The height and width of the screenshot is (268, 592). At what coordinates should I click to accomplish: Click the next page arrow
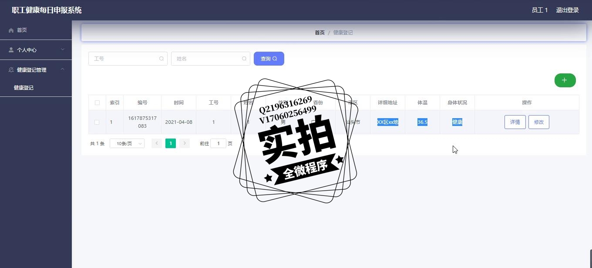(185, 143)
